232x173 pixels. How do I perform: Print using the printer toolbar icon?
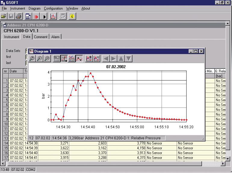coord(19,16)
